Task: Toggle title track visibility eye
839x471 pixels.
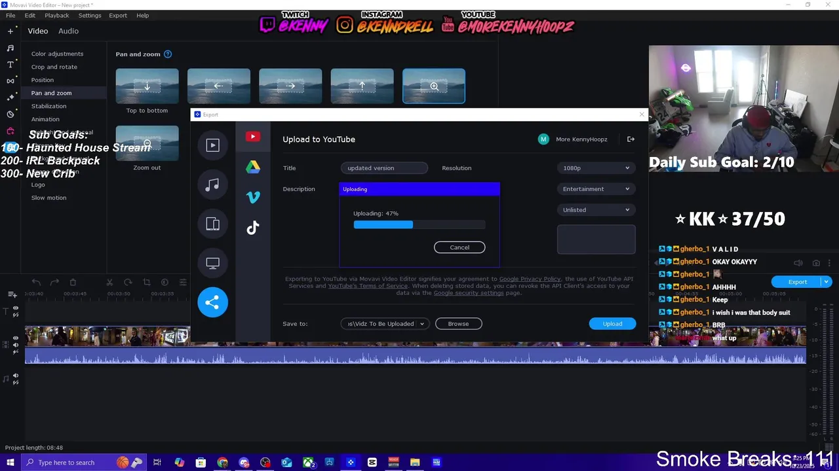Action: pos(16,309)
